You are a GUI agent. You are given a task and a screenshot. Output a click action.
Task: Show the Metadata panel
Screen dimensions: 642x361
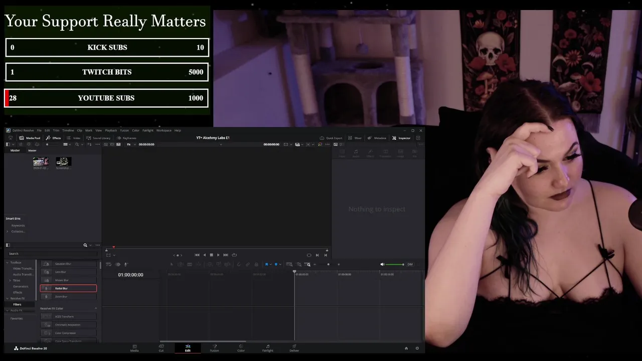[376, 138]
